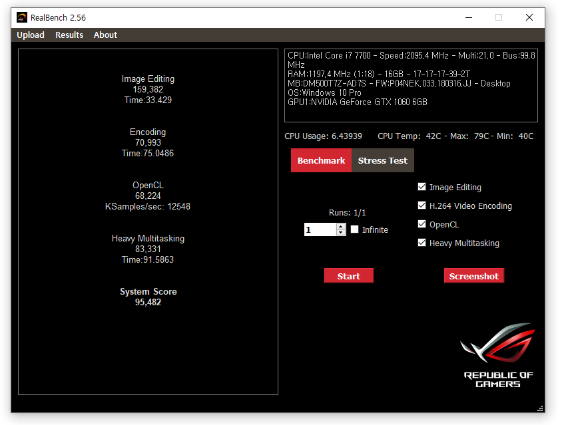The height and width of the screenshot is (425, 562).
Task: Enable the Infinite runs checkbox
Action: click(x=354, y=229)
